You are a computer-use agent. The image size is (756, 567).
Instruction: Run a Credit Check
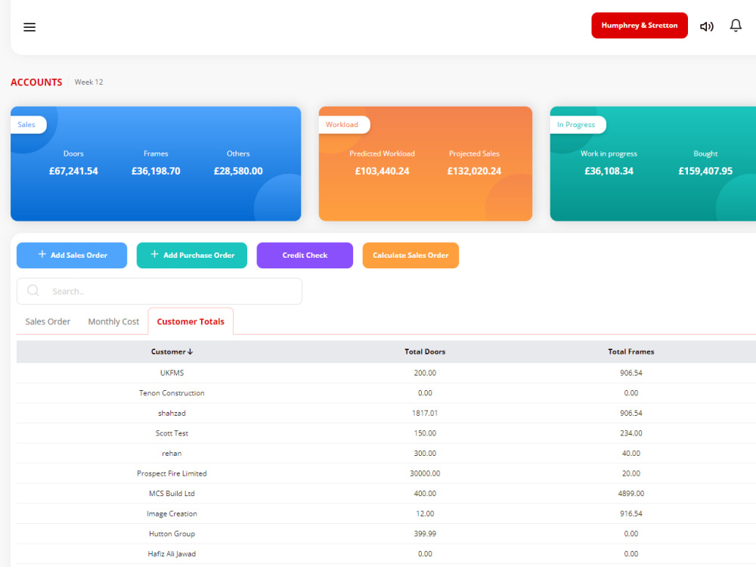click(305, 255)
